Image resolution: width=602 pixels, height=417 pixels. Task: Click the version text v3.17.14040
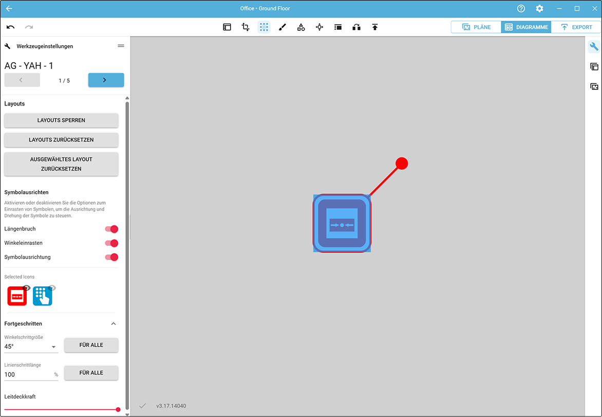[171, 406]
